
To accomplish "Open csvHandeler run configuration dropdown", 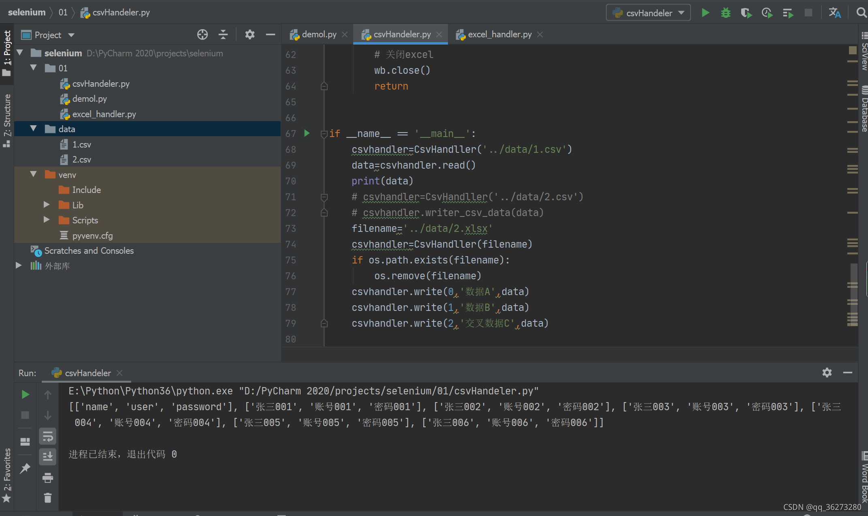I will coord(649,13).
